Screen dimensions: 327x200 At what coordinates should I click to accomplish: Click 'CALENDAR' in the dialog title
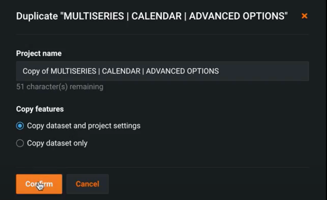[157, 16]
